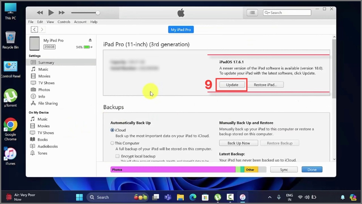The image size is (362, 204).
Task: Open µTorrent desktop icon
Action: coord(10,98)
